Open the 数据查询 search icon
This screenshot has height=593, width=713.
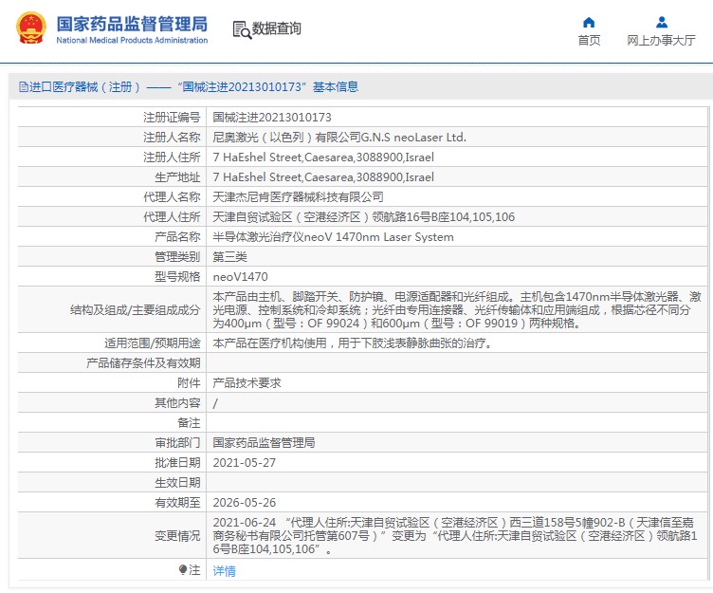242,29
